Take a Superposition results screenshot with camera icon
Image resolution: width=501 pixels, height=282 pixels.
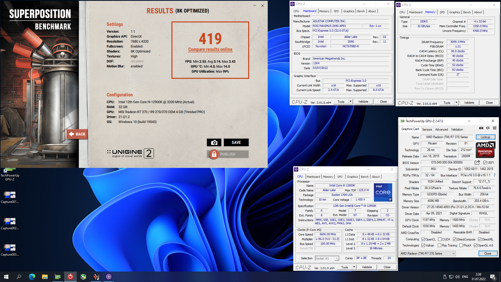[214, 142]
